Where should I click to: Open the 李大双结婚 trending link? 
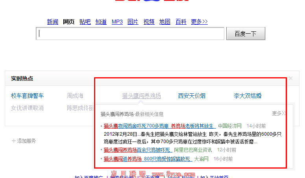[x=248, y=96]
